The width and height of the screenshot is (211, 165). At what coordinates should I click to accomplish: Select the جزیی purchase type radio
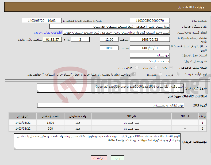tap(178, 74)
